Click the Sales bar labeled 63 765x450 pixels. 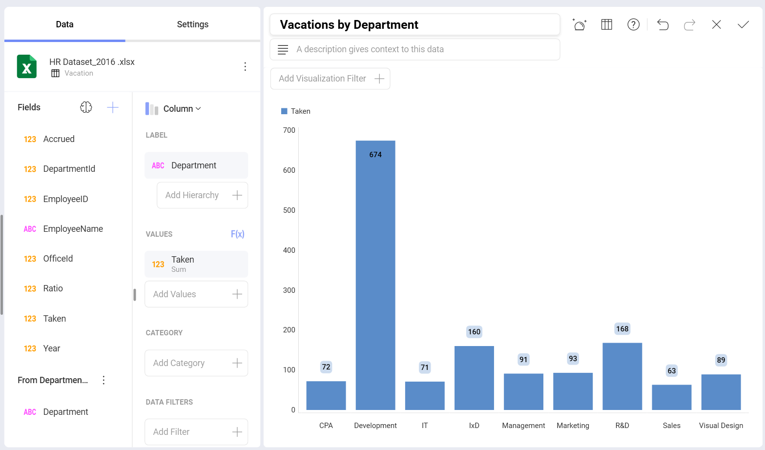[672, 397]
